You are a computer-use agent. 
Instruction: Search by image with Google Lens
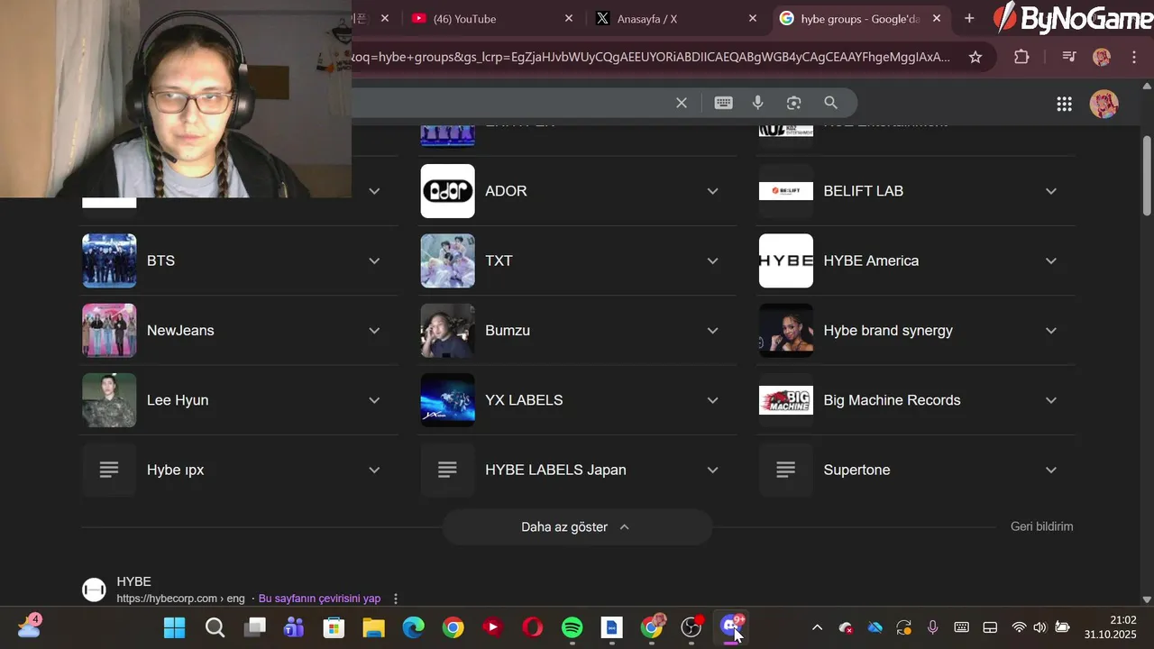793,103
